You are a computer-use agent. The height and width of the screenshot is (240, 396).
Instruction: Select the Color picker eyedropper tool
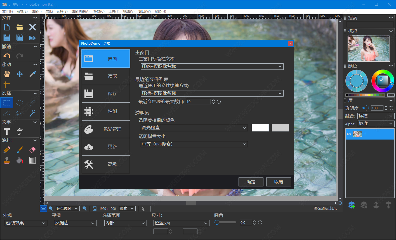click(32, 74)
